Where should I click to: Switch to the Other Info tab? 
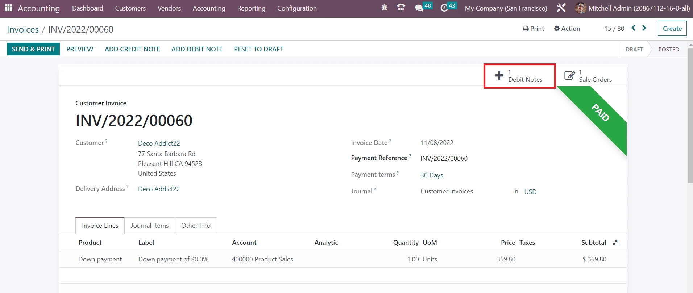click(196, 226)
